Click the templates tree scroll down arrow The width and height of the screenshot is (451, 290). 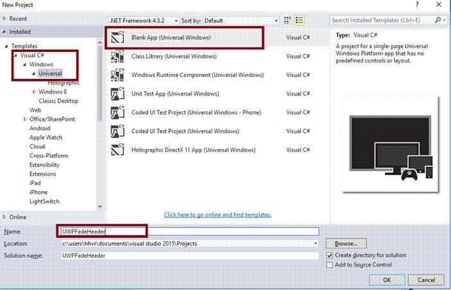click(100, 207)
